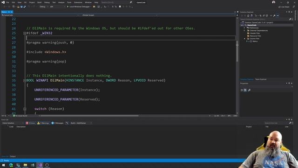Viewport: 298px width, 168px height.
Task: Click Properties panel Categorized icon
Action: pos(242,90)
